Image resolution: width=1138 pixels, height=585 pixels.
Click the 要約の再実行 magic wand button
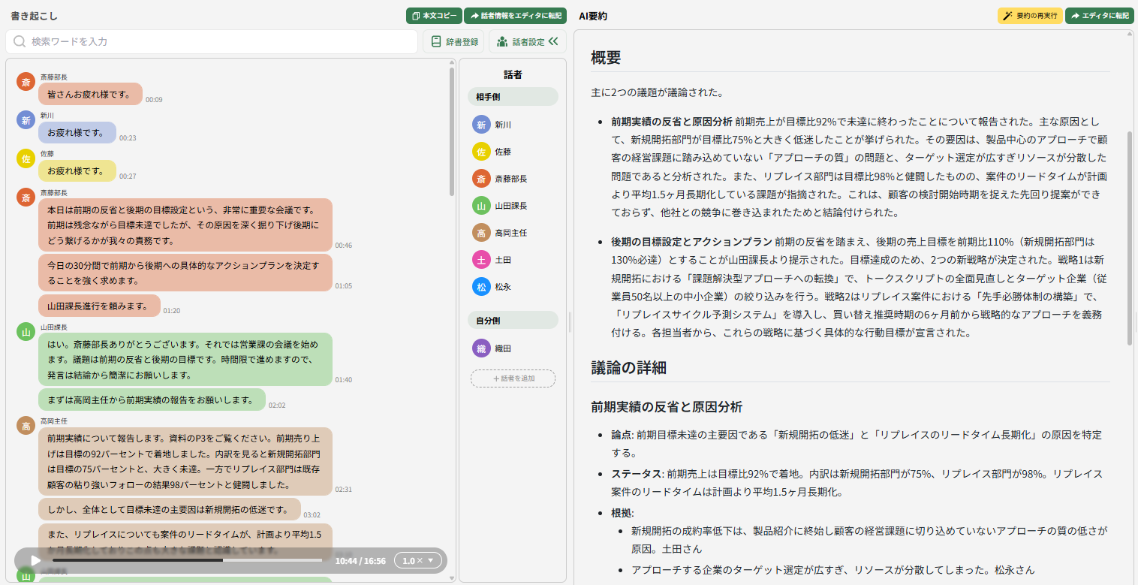pos(1029,16)
